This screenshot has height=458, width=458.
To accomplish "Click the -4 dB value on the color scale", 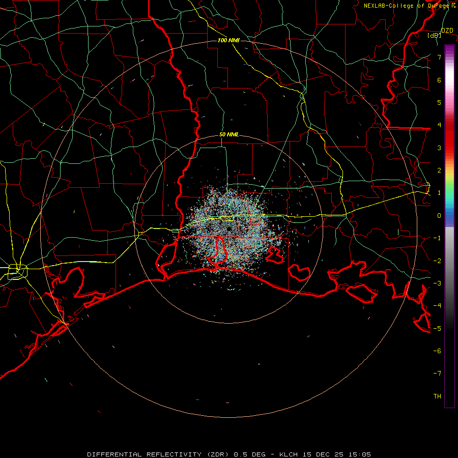I will click(x=437, y=305).
